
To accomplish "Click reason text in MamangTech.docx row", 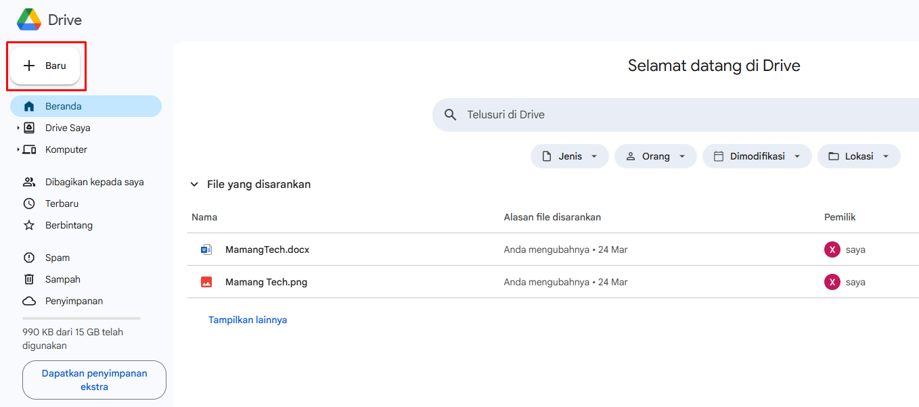I will click(x=566, y=249).
